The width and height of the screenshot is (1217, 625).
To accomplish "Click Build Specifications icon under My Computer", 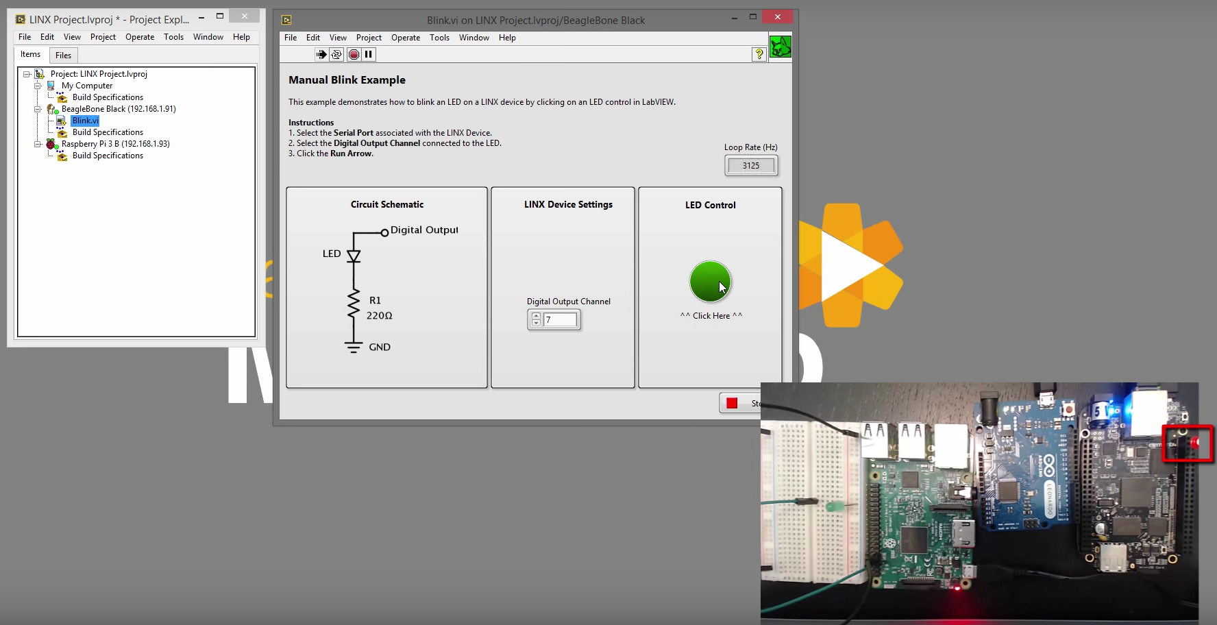I will (x=62, y=97).
